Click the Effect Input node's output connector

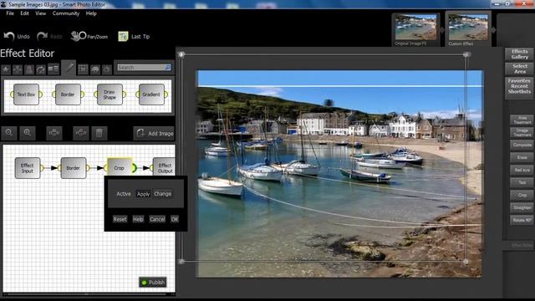click(x=42, y=168)
